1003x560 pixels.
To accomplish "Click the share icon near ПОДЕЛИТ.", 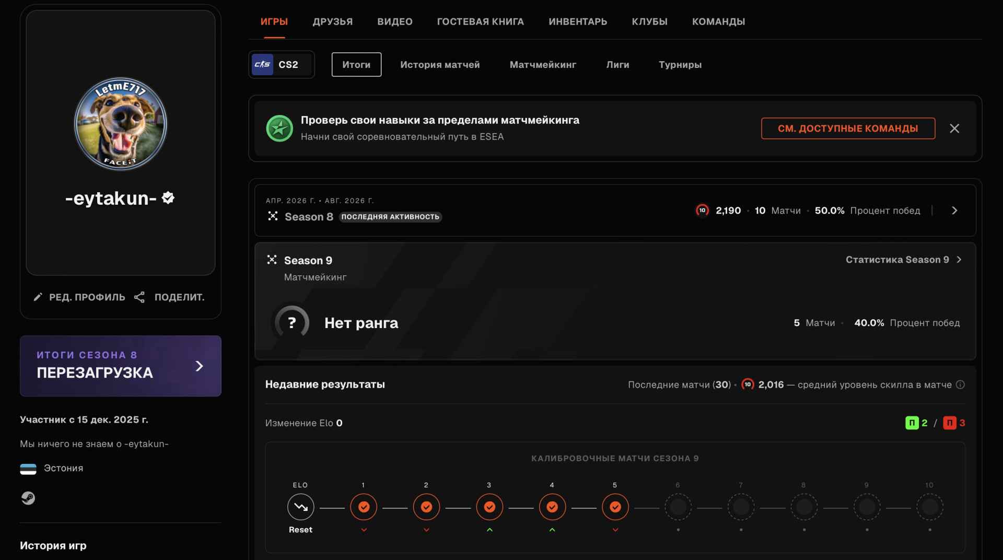I will point(139,297).
